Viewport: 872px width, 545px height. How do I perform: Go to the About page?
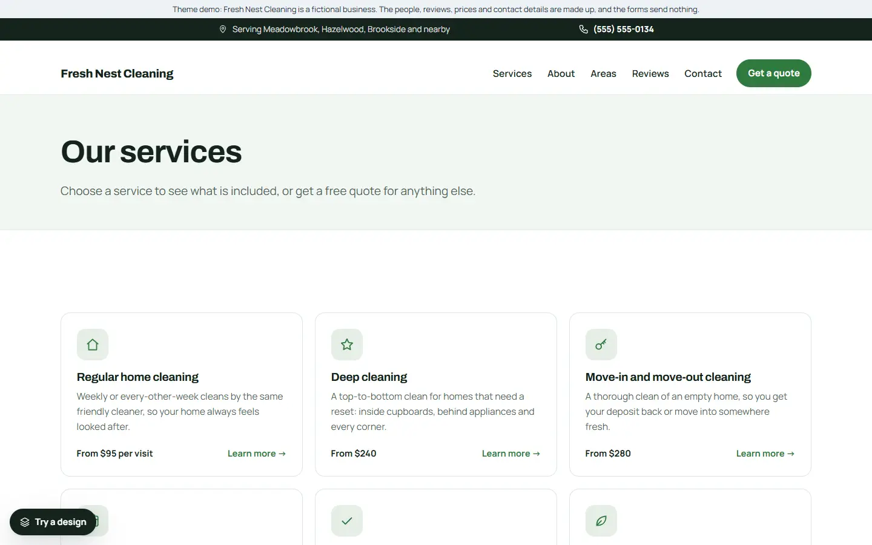coord(561,73)
